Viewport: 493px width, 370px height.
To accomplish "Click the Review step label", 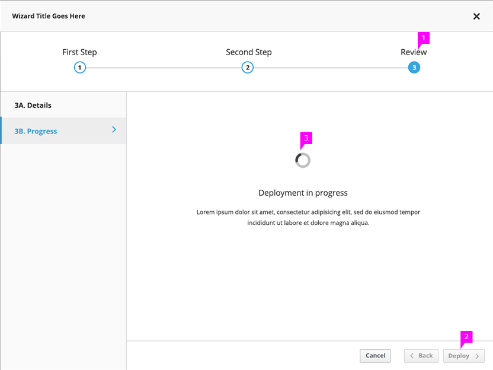I will click(x=414, y=52).
